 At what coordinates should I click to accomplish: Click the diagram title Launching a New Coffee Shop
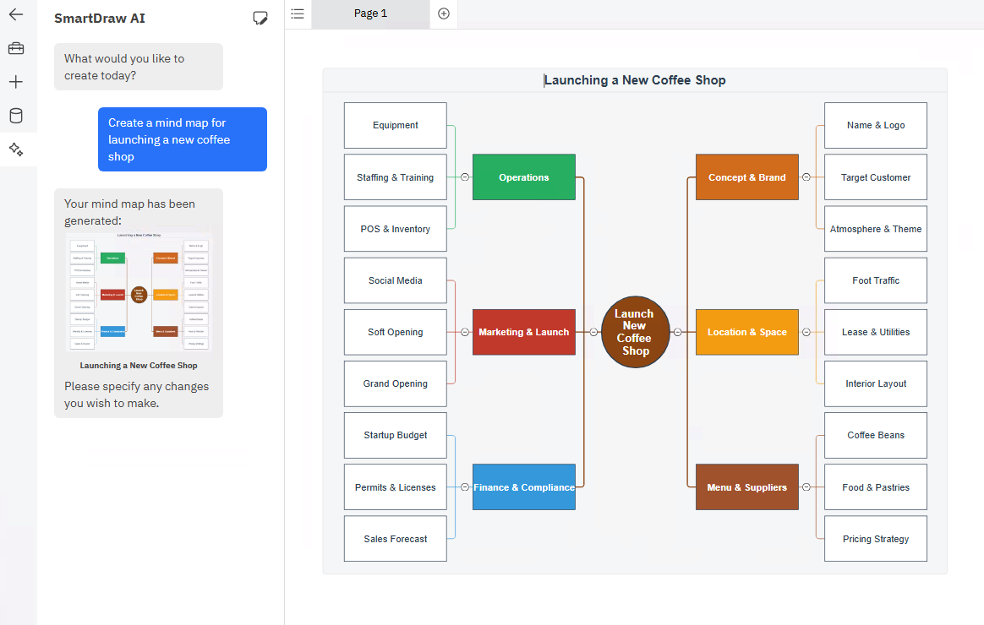click(x=635, y=80)
